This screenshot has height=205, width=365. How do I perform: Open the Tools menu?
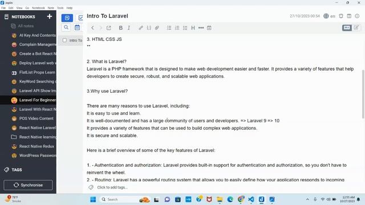click(60, 8)
